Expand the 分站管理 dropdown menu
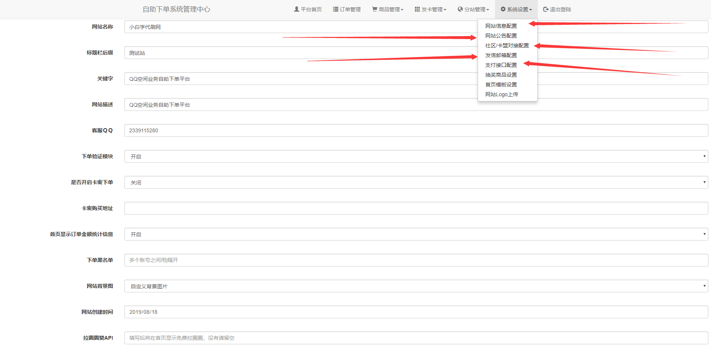 click(473, 9)
